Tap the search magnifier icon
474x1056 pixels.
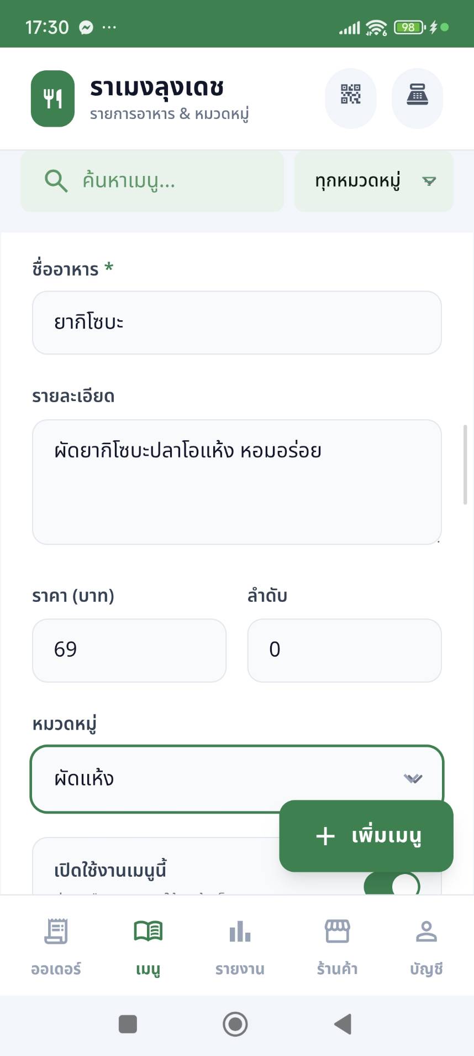tap(56, 181)
